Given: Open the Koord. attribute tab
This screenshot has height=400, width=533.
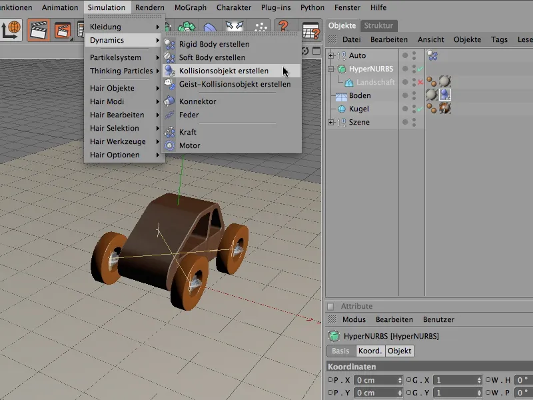Looking at the screenshot, I should pyautogui.click(x=370, y=351).
